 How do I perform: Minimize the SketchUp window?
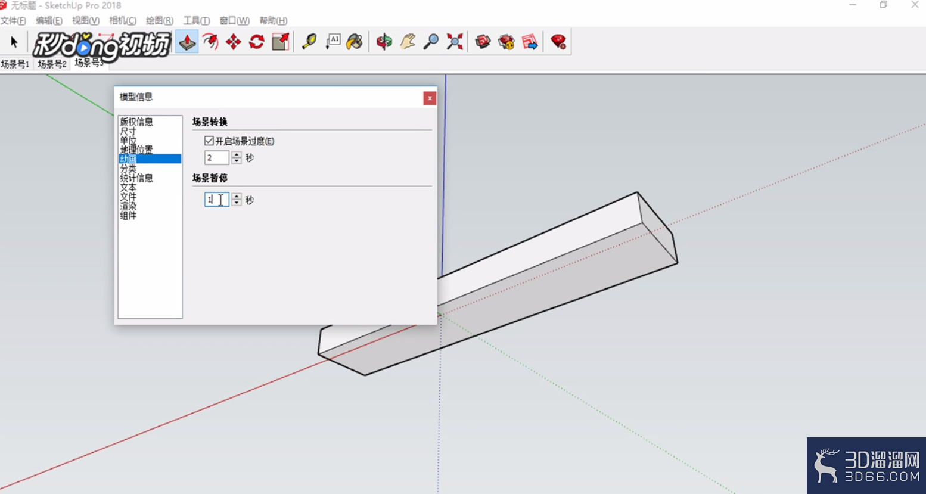tap(853, 5)
